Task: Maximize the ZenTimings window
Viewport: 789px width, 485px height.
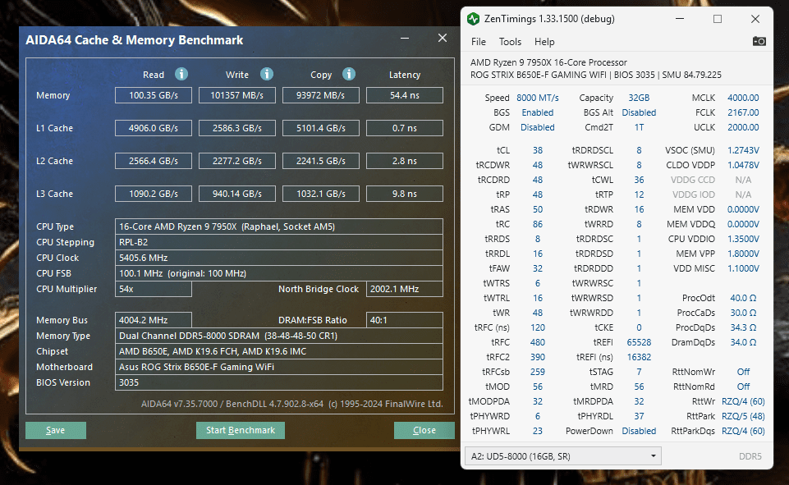Action: click(x=718, y=19)
